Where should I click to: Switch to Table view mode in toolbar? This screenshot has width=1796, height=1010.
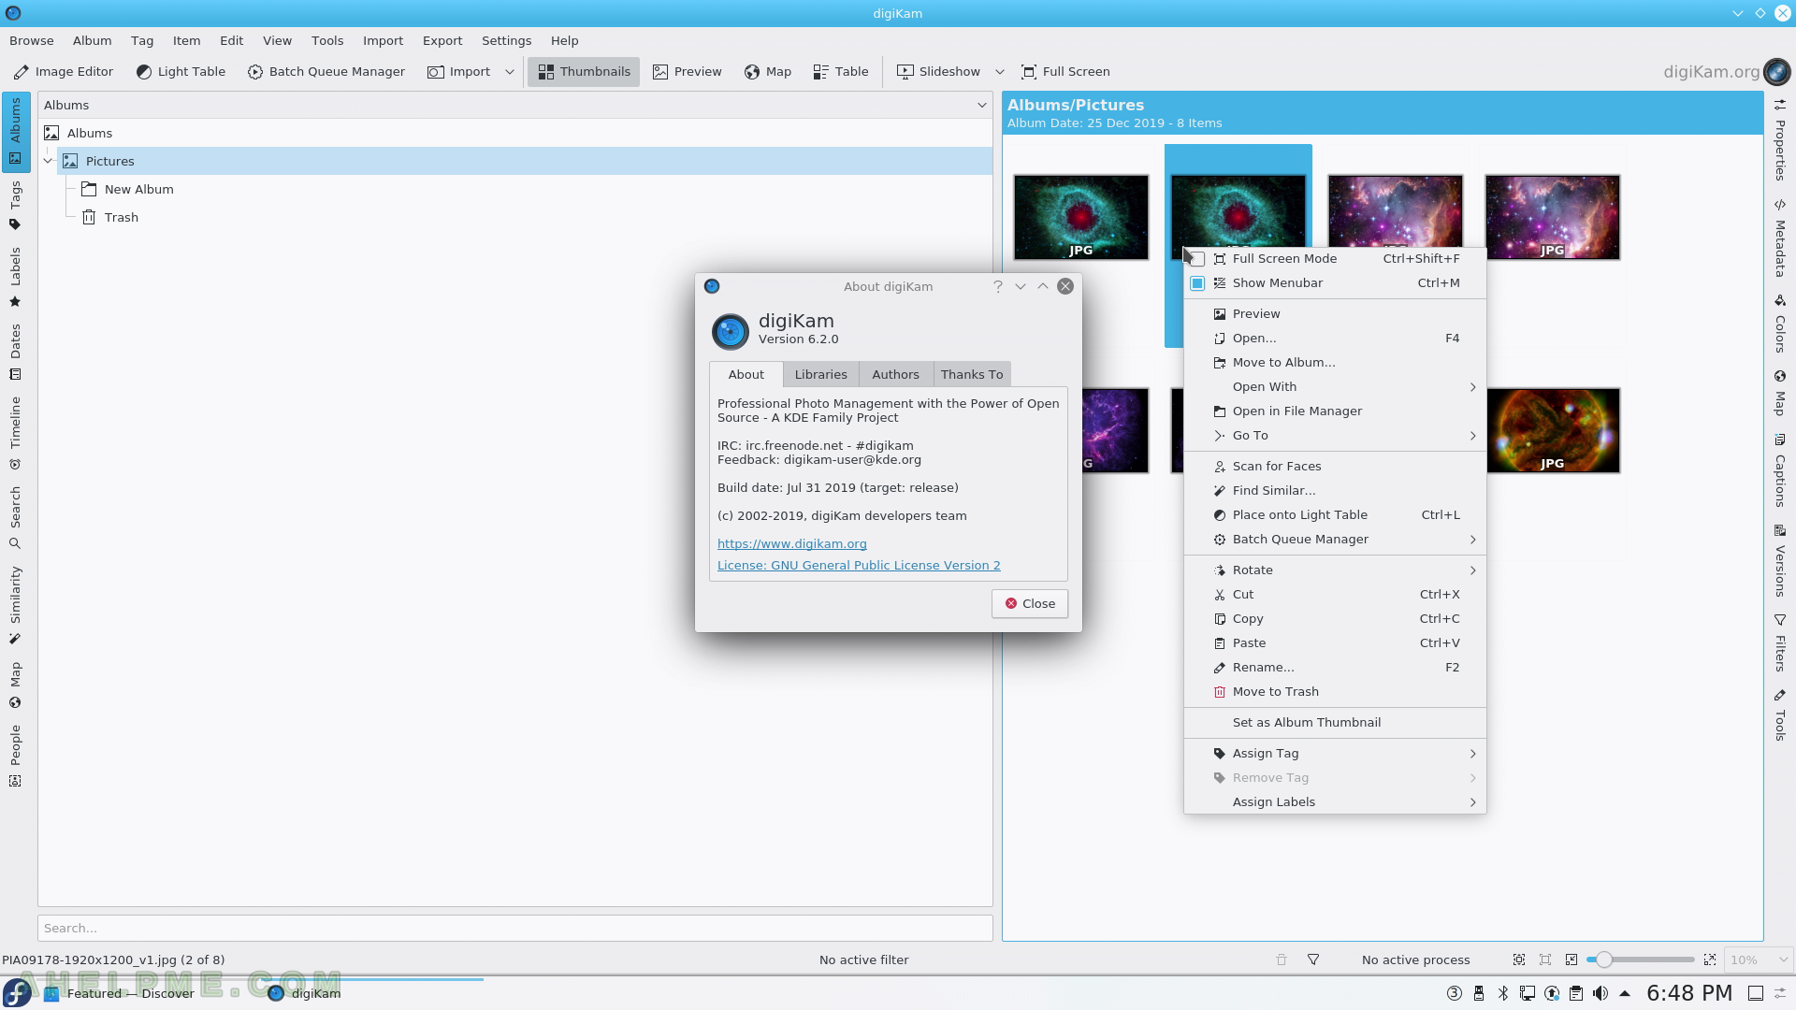[x=841, y=72]
